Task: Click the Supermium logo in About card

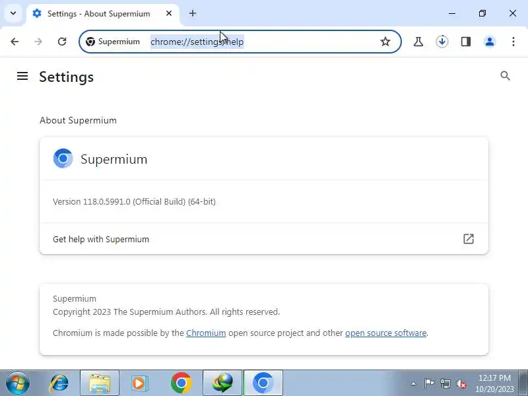Action: (63, 158)
